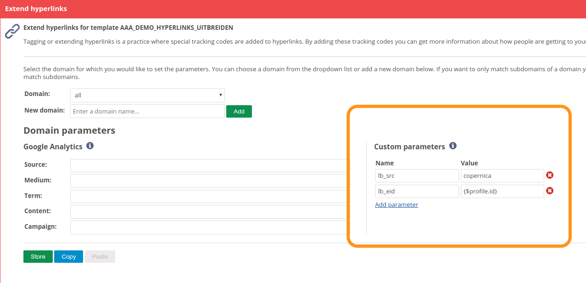This screenshot has height=283, width=586.
Task: Click into the Medium field
Action: point(209,181)
